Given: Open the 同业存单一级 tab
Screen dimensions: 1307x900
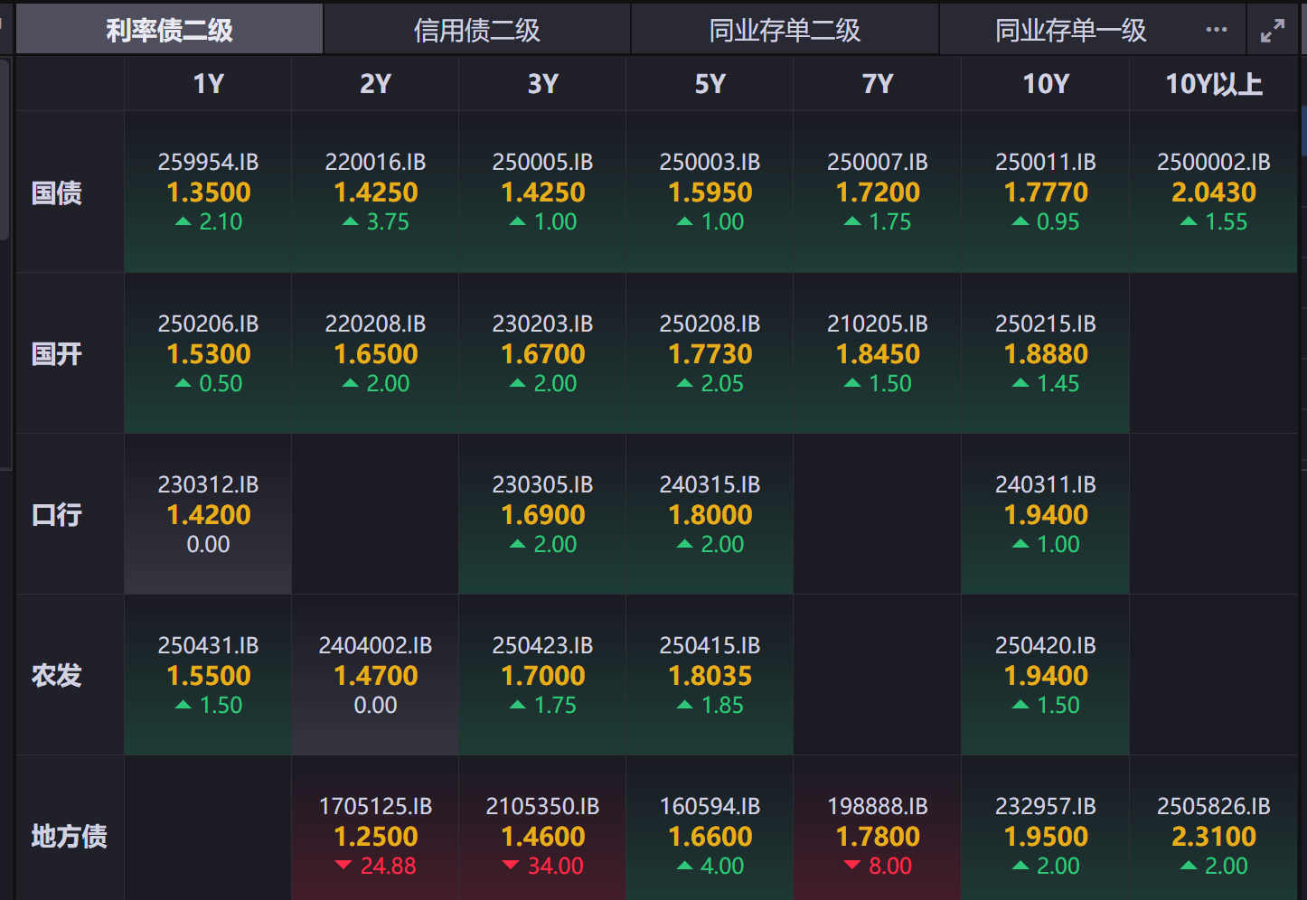Looking at the screenshot, I should (x=1070, y=31).
